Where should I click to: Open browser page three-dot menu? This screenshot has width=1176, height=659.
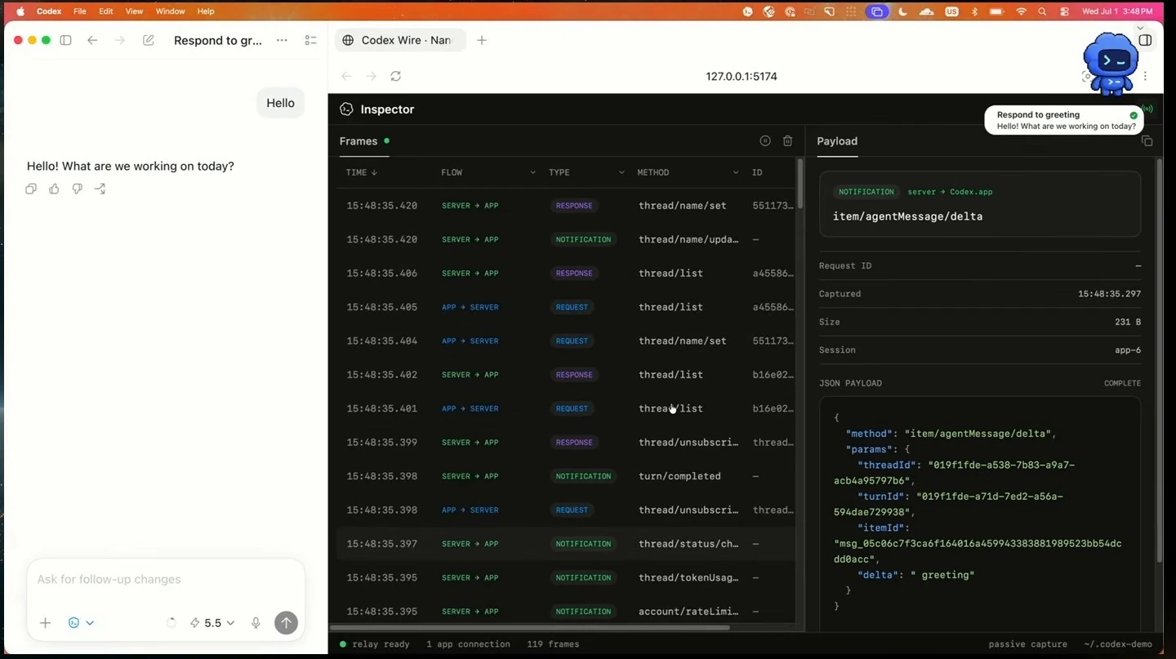point(1146,76)
